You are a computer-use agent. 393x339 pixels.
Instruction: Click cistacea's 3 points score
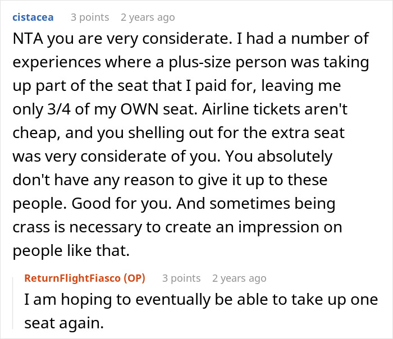(x=90, y=17)
